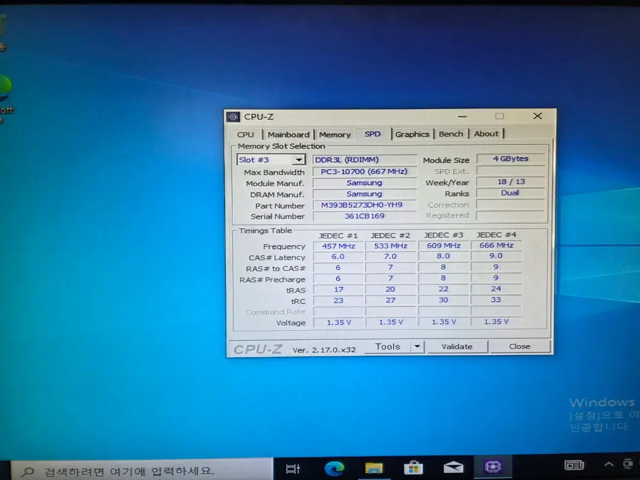Switch to the CPU tab
The height and width of the screenshot is (480, 640).
pyautogui.click(x=245, y=134)
